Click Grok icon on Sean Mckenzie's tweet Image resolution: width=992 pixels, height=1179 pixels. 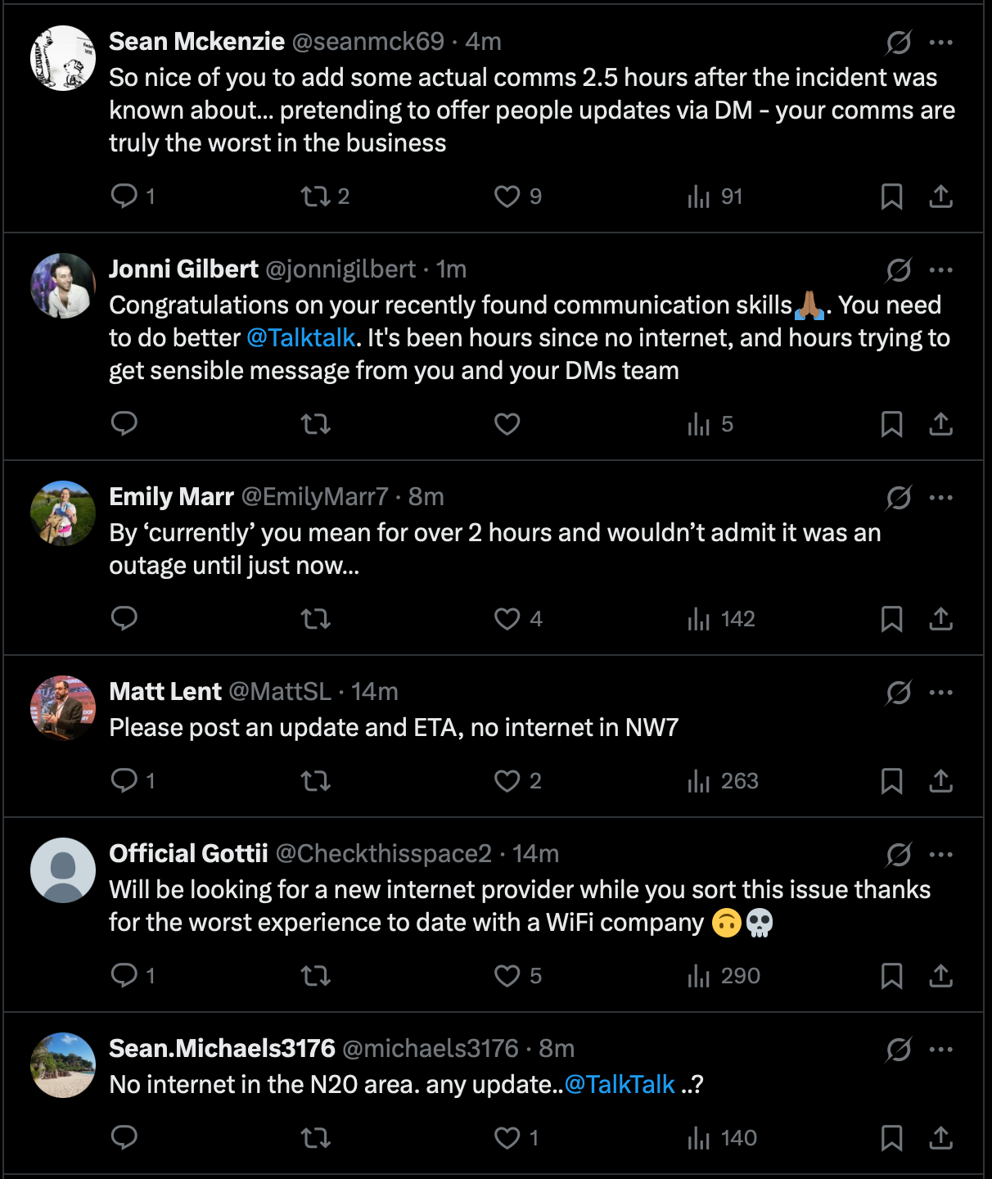tap(898, 42)
